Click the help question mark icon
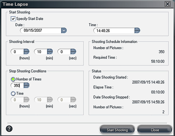The height and width of the screenshot is (136, 175). click(8, 128)
